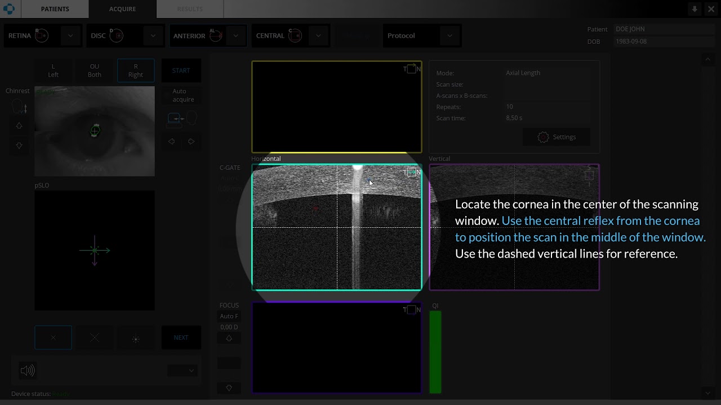Click the green QI quality bar
This screenshot has width=721, height=405.
pyautogui.click(x=435, y=352)
